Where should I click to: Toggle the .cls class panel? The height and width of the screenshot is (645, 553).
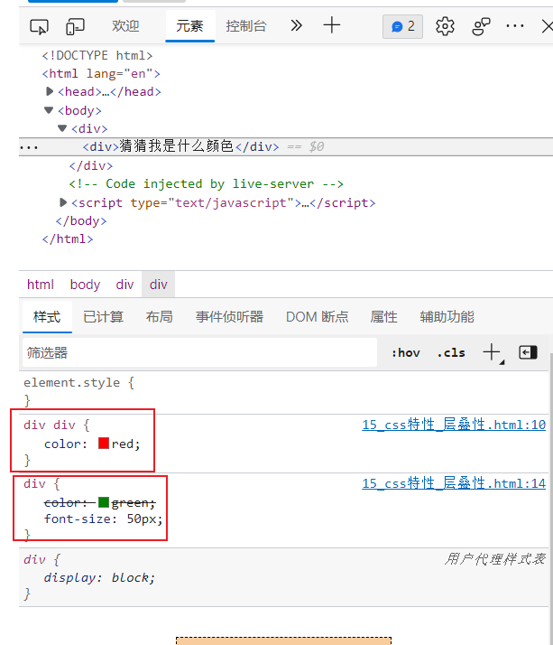click(451, 352)
